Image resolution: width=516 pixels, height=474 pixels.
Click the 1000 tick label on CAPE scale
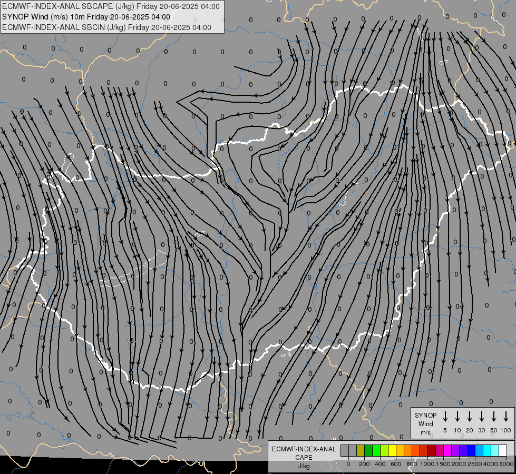(427, 464)
